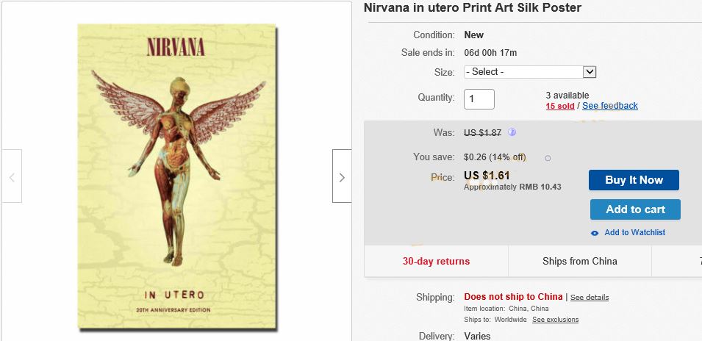702x341 pixels.
Task: Select the Ships from China tab
Action: pyautogui.click(x=580, y=261)
